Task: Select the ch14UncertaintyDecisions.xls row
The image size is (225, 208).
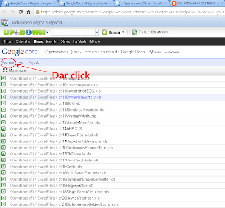Action: pos(112,141)
